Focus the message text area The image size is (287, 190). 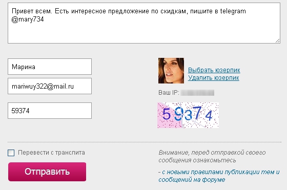pos(144,23)
